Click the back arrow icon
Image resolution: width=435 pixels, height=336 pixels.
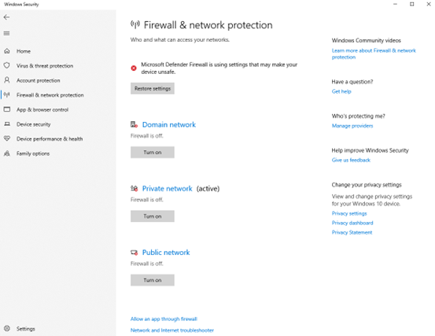tap(6, 17)
